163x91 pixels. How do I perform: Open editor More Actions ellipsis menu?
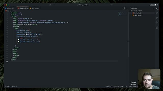tap(127, 8)
